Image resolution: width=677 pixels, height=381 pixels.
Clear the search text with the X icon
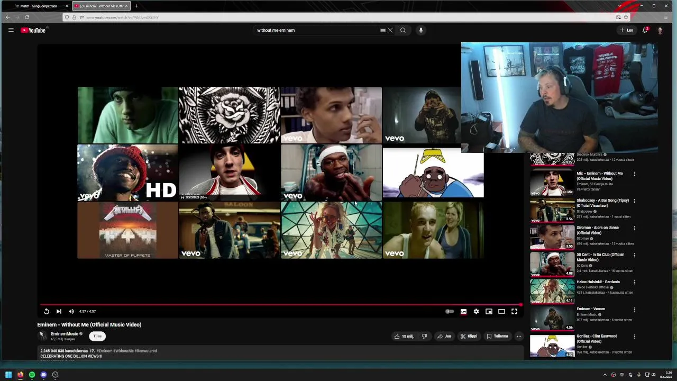[x=390, y=30]
